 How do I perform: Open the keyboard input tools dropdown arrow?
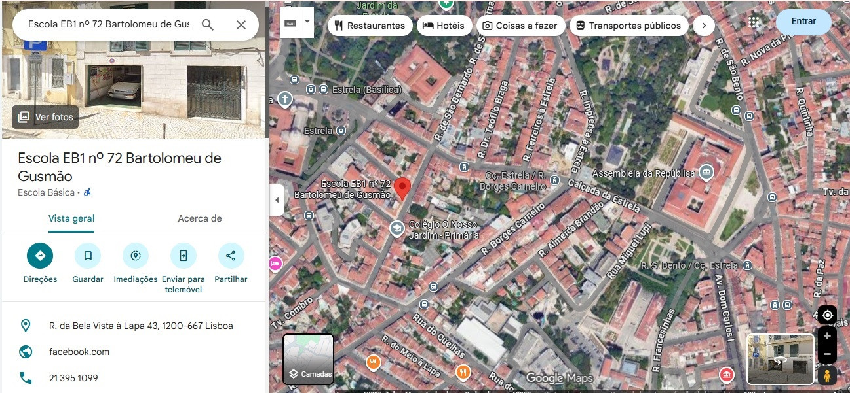point(306,21)
